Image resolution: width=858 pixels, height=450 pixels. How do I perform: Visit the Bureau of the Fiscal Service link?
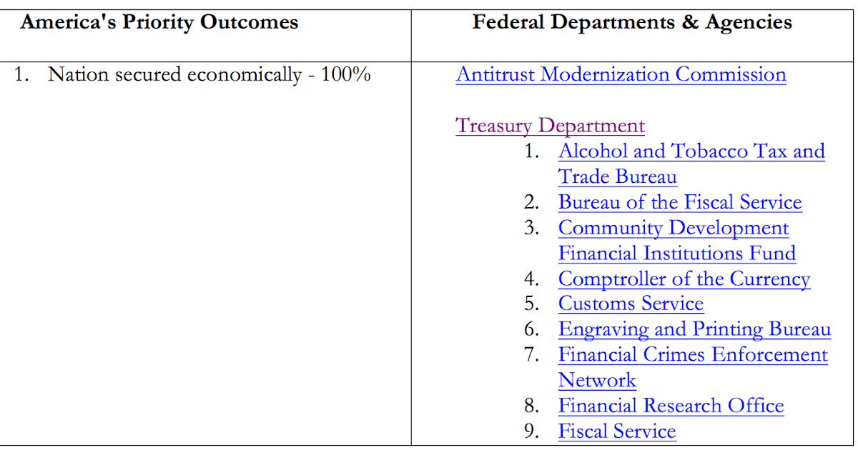(680, 202)
